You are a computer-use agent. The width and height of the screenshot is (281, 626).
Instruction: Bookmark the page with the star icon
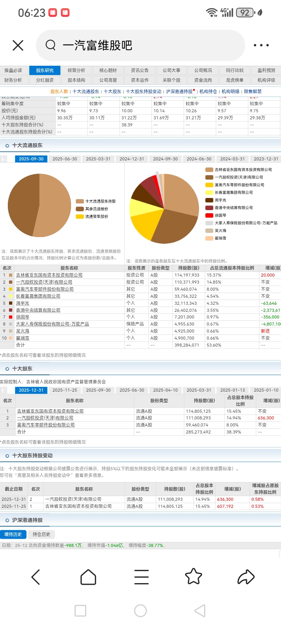point(194,576)
